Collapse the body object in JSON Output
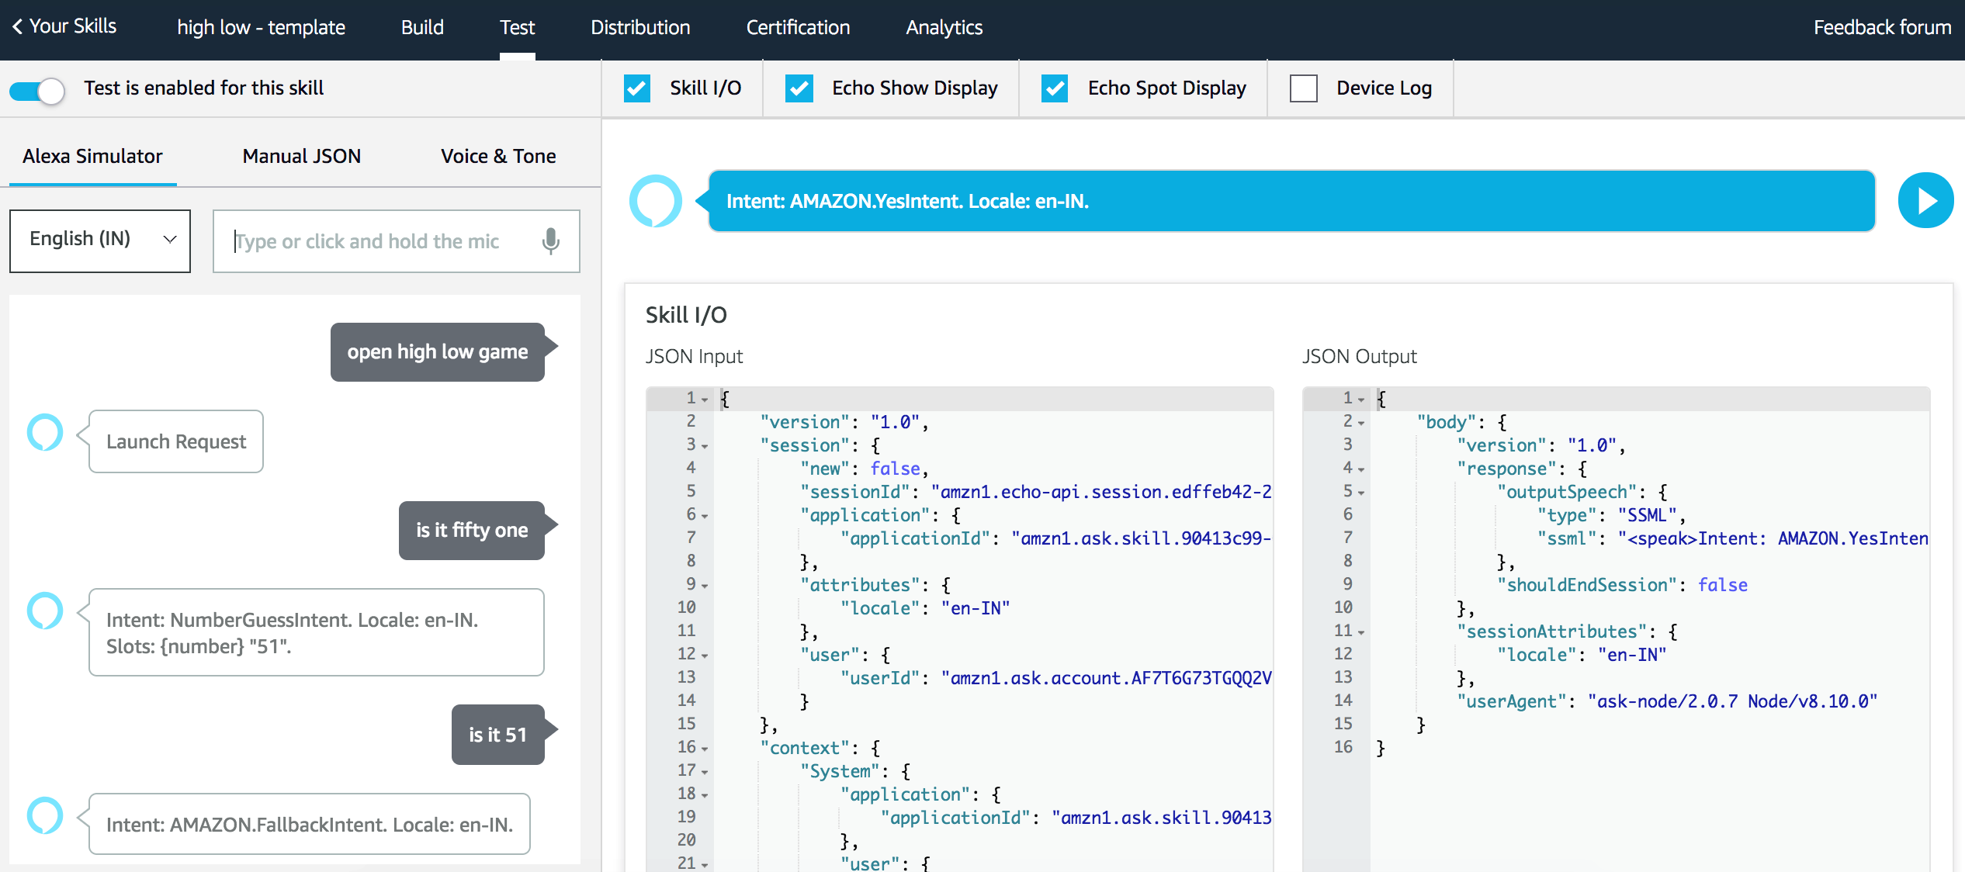This screenshot has height=872, width=1965. 1360,422
